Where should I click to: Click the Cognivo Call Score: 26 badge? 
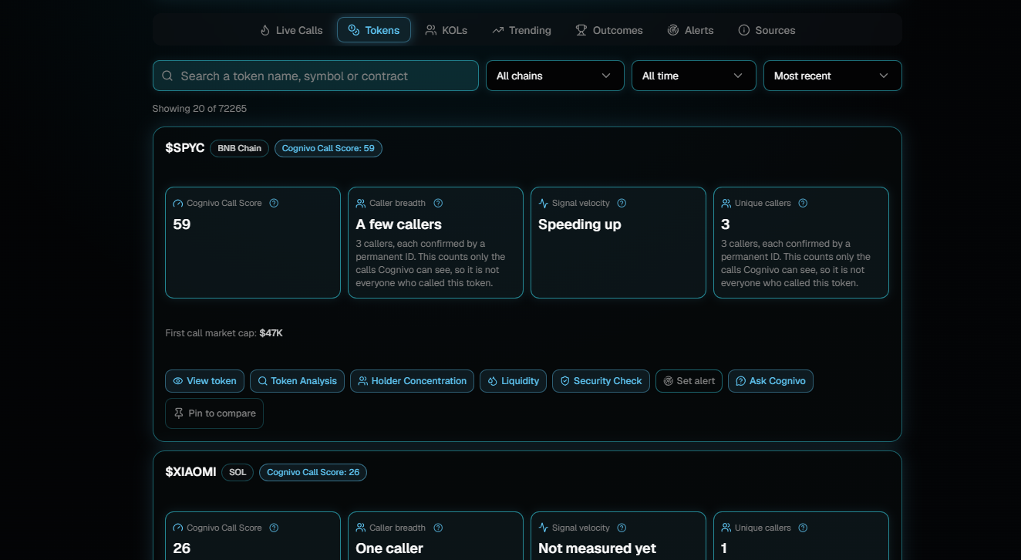coord(313,472)
